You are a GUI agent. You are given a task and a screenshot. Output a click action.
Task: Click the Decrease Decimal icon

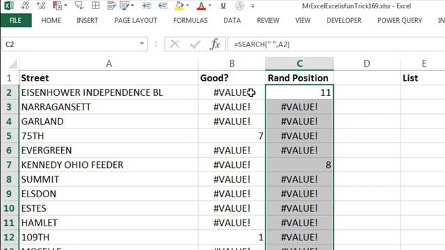[25, 6]
